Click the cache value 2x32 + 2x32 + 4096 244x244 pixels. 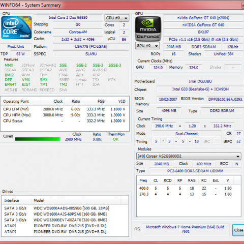point(78,39)
